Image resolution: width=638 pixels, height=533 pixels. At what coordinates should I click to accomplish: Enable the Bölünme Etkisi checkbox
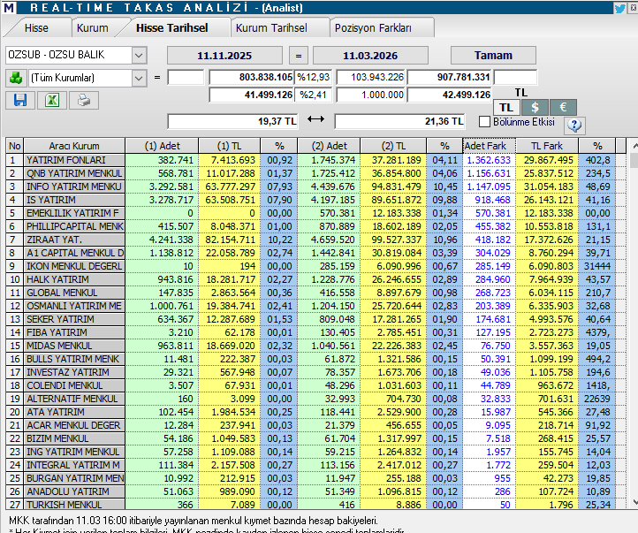click(484, 122)
